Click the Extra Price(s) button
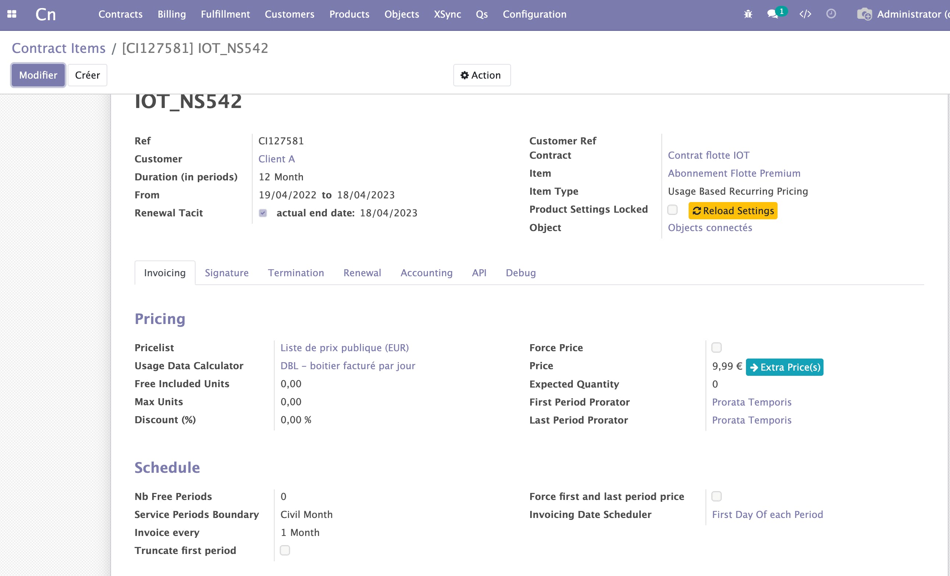The image size is (950, 576). (x=784, y=367)
